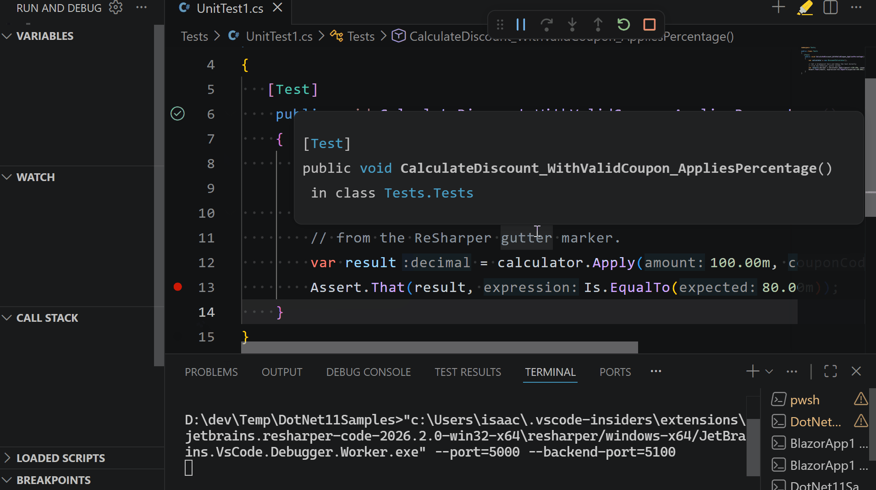This screenshot has height=490, width=876.
Task: Switch to the OUTPUT panel tab
Action: pos(282,372)
